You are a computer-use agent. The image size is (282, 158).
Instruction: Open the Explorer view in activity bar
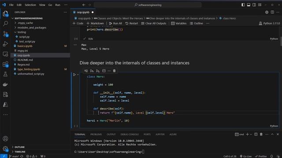click(x=5, y=14)
